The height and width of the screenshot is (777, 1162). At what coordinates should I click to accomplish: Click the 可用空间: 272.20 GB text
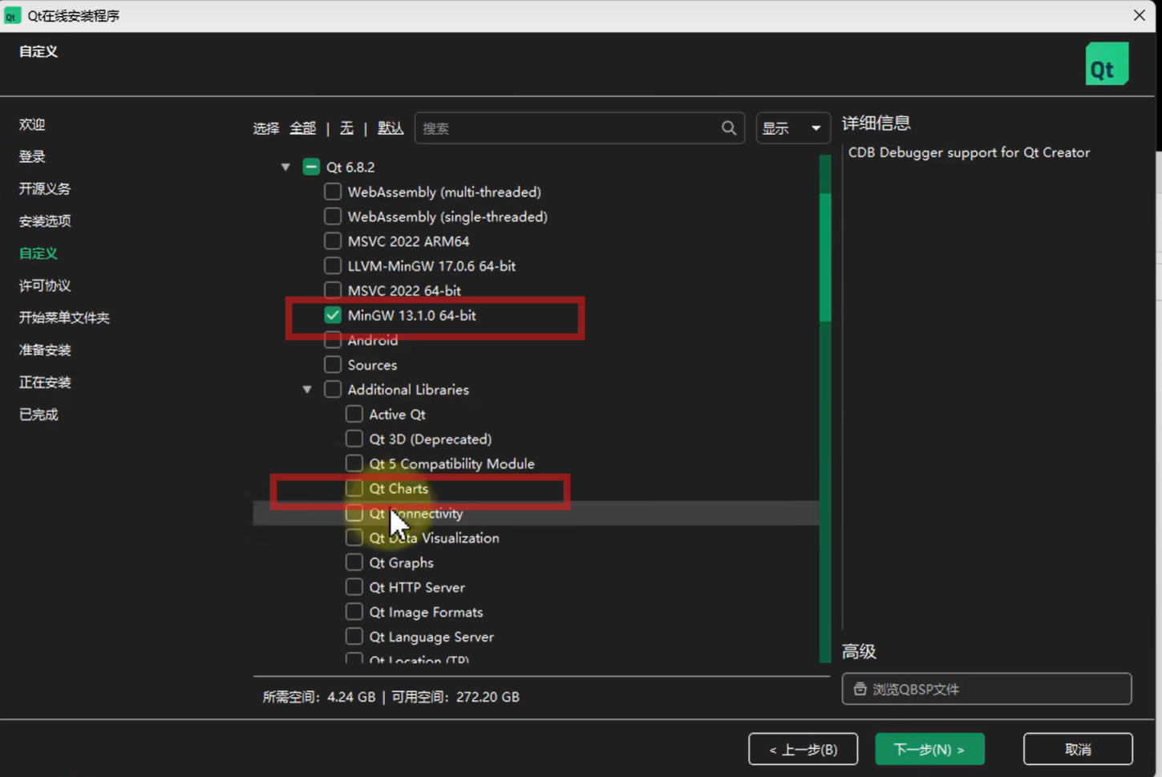click(x=455, y=697)
